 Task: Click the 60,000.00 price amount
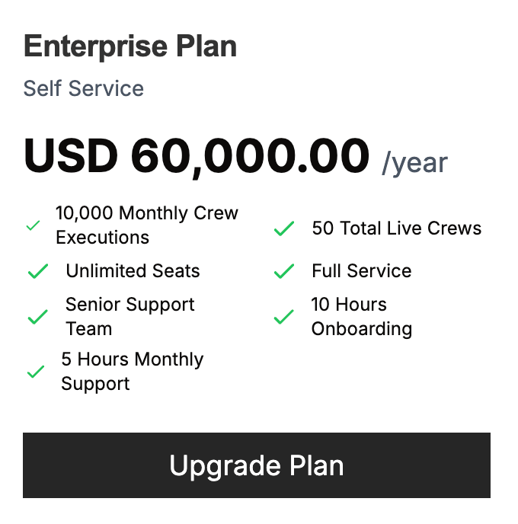coord(250,156)
